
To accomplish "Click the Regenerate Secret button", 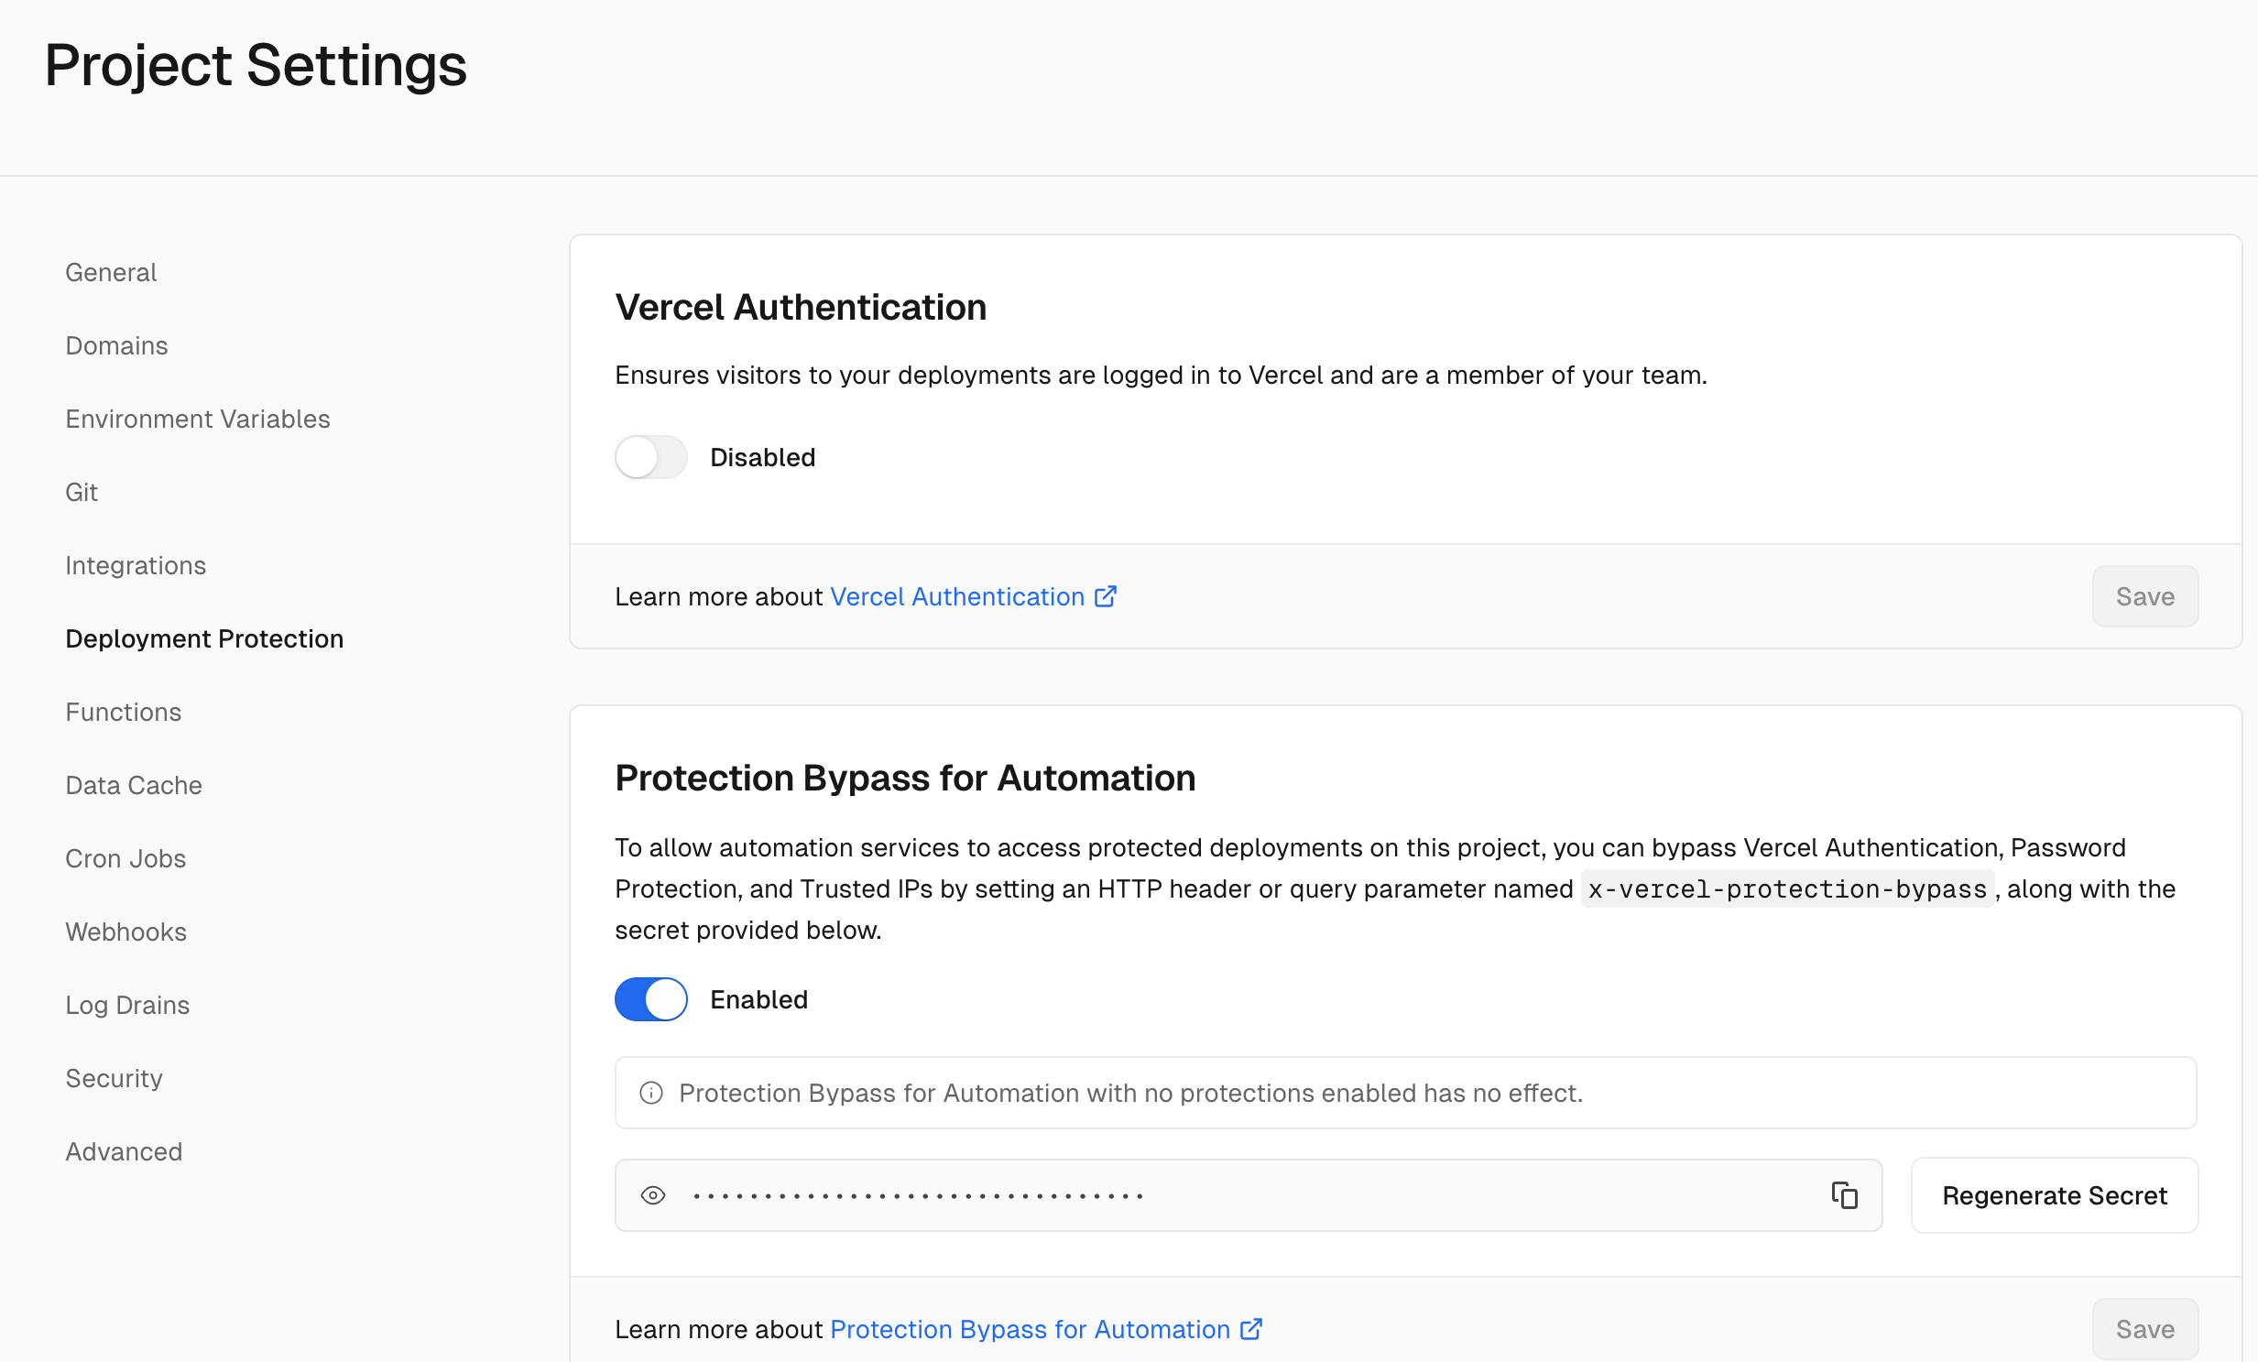I will (x=2054, y=1195).
